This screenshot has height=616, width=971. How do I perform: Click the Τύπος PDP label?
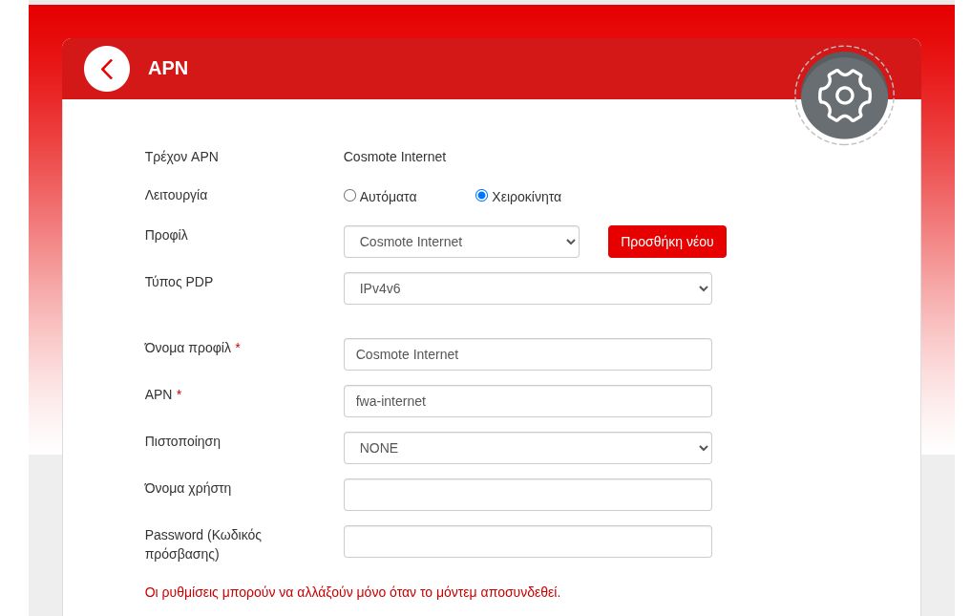click(x=179, y=282)
